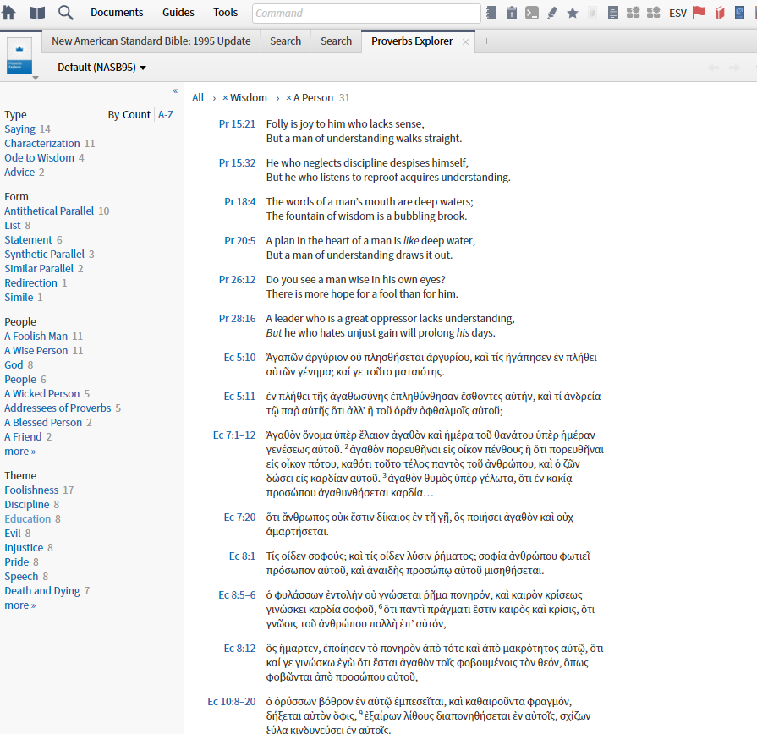757x734 pixels.
Task: Open the spiral notebook shortcut icon
Action: tap(491, 13)
